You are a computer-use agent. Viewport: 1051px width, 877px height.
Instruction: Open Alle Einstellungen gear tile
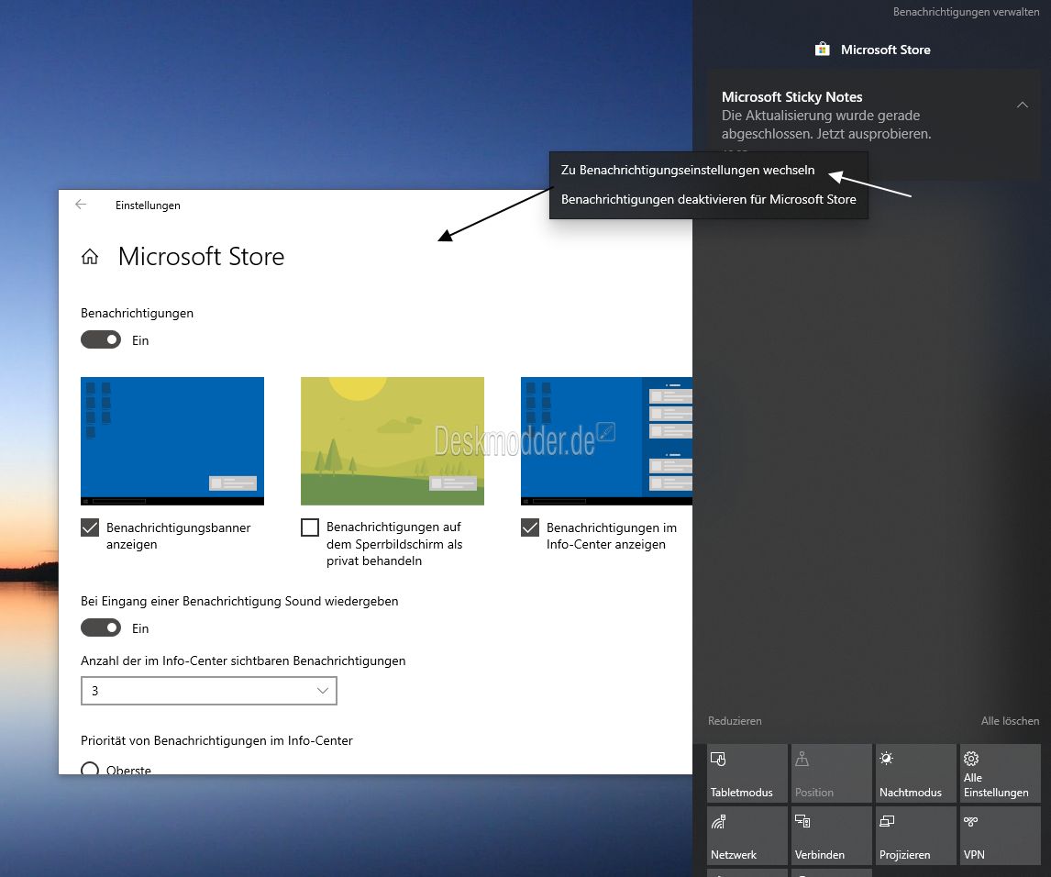point(1000,773)
